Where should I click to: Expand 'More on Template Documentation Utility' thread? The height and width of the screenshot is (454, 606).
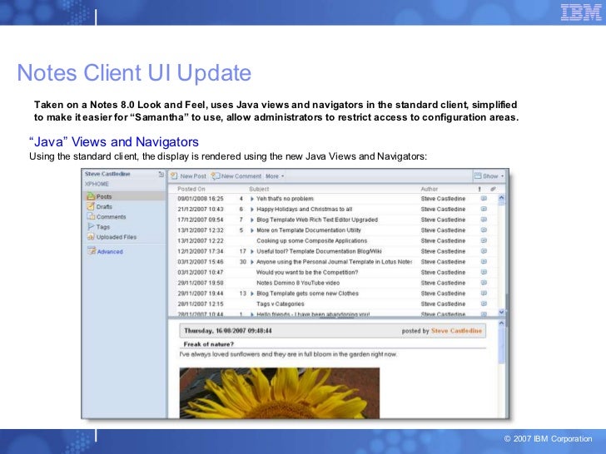tap(252, 230)
